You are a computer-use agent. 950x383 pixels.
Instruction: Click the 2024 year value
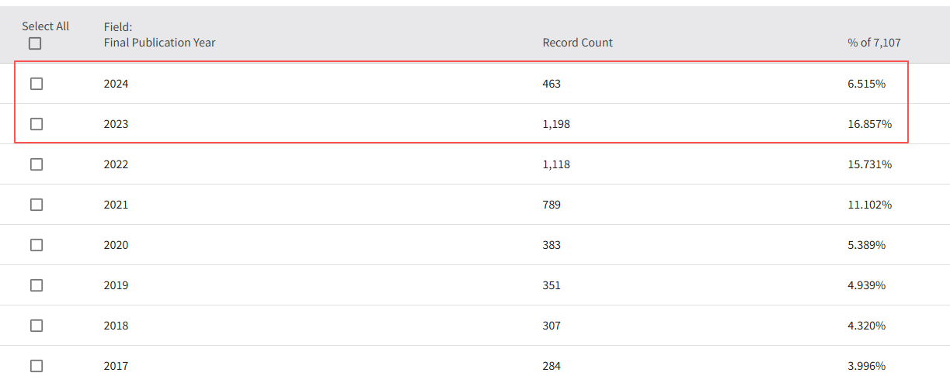pos(116,84)
